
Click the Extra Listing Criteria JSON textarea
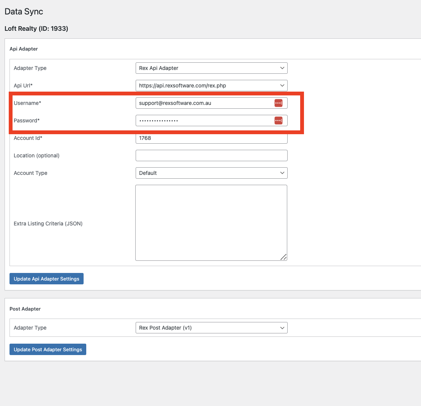pos(211,223)
